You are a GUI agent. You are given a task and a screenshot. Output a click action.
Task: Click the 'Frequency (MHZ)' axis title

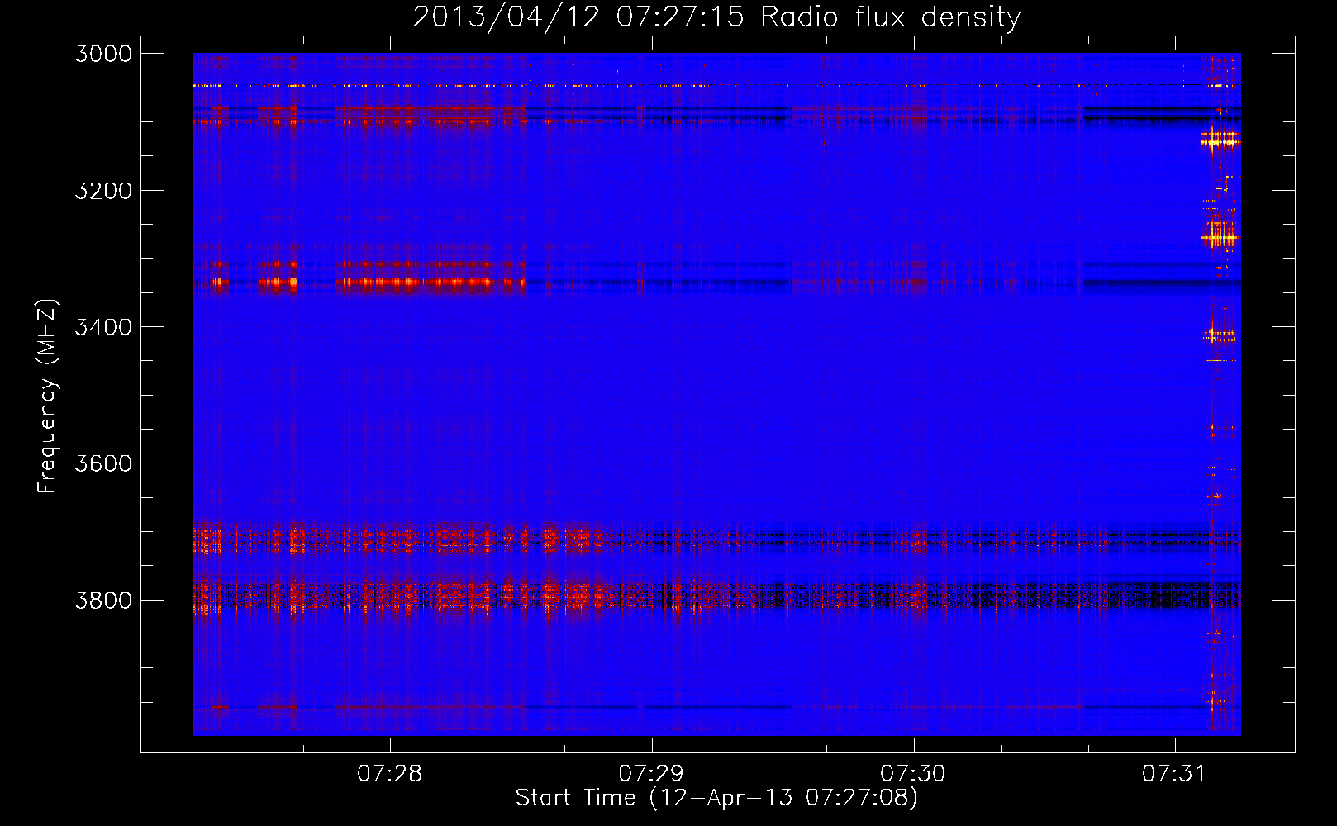[47, 396]
